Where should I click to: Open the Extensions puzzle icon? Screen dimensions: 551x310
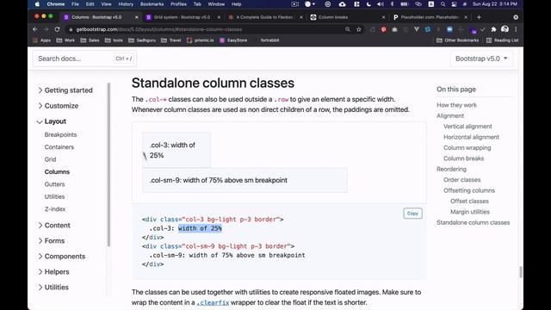point(493,29)
